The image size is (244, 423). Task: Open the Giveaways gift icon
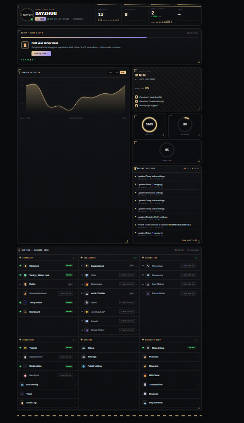86,284
